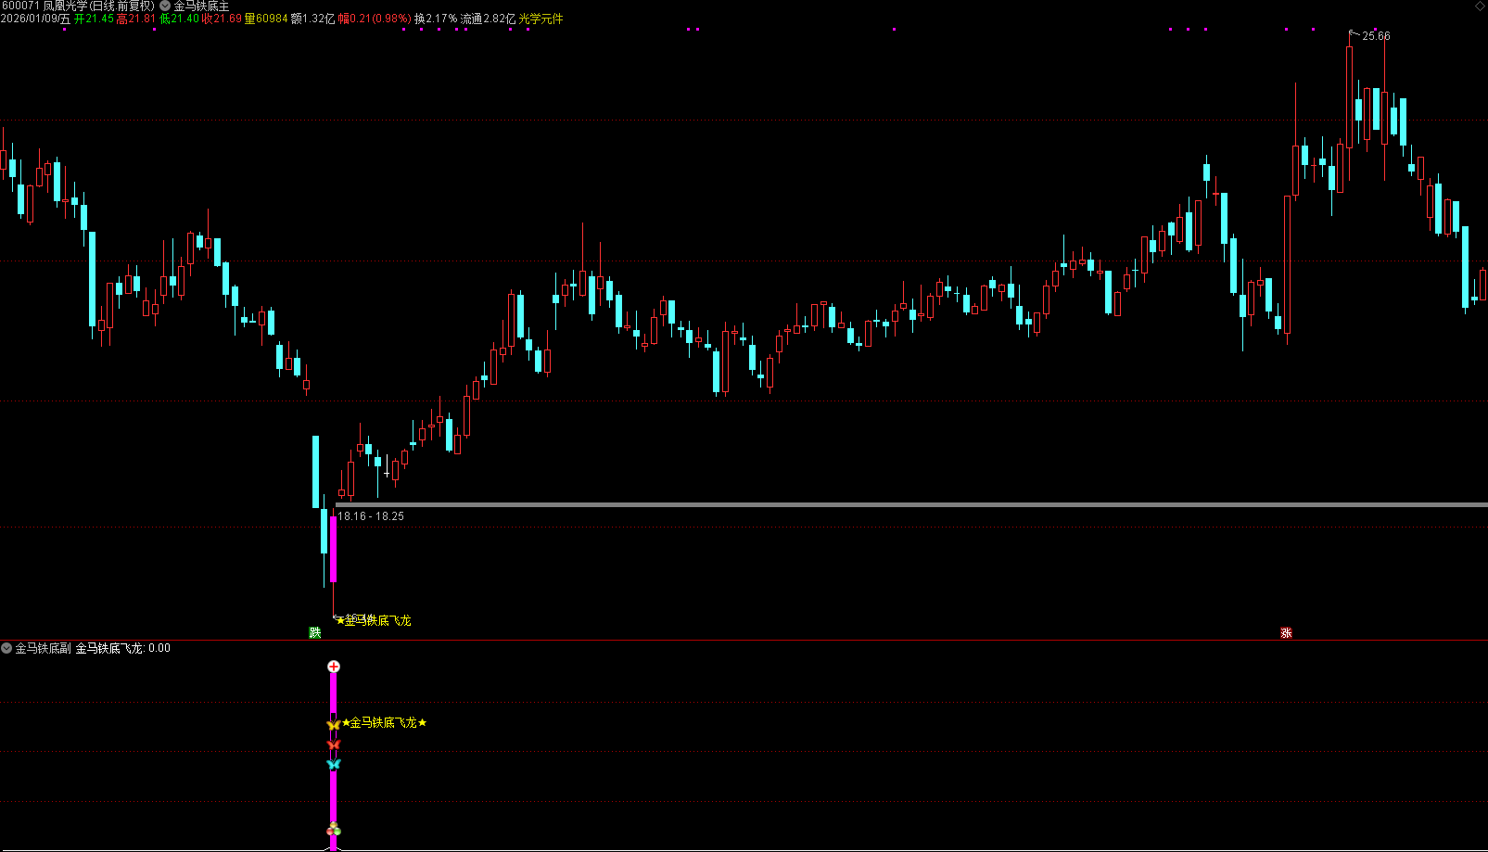
Task: Click the 金马铁底副 indicator name
Action: coord(43,648)
